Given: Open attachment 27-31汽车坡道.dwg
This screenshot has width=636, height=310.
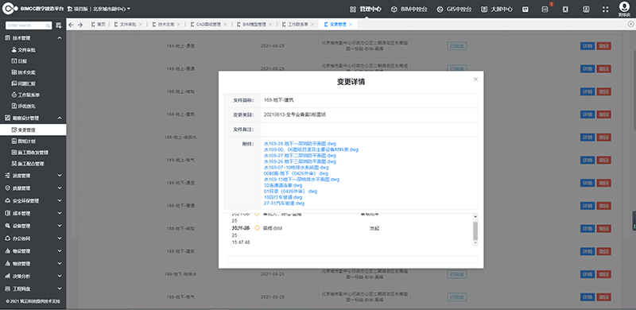Looking at the screenshot, I should tap(284, 203).
